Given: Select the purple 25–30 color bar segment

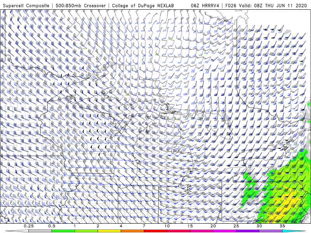Looking at the screenshot, I should tap(248, 231).
